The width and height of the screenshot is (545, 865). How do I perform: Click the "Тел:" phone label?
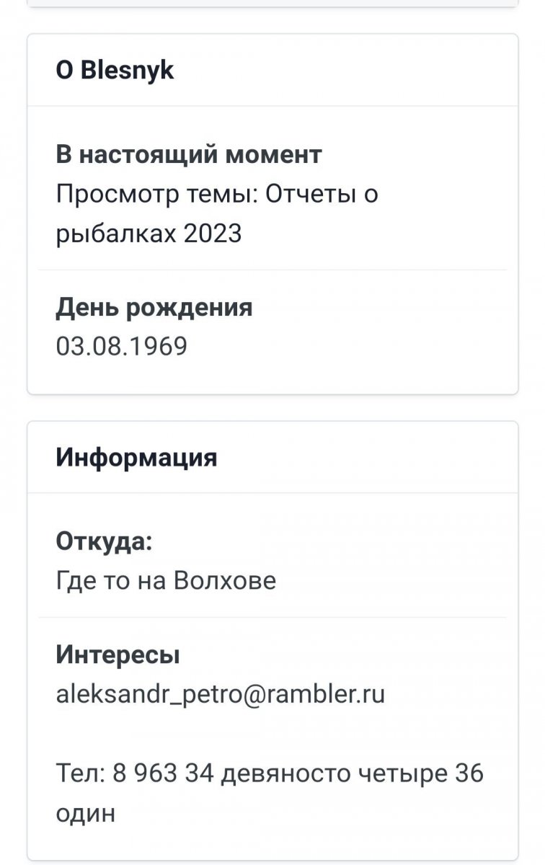coord(81,773)
